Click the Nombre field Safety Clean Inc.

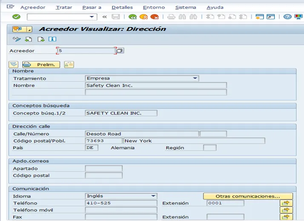[x=156, y=85]
